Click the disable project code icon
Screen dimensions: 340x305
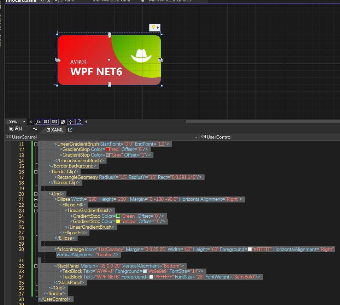tap(78, 122)
